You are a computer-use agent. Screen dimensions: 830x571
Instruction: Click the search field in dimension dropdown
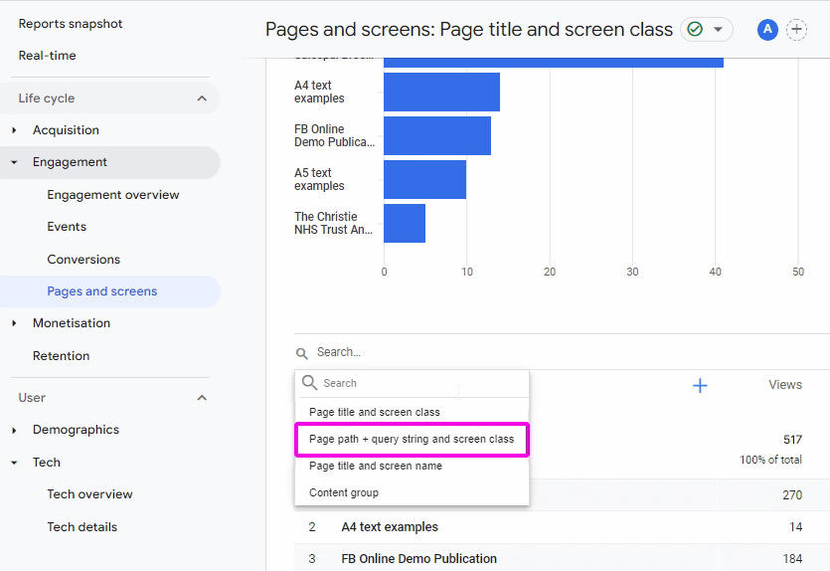point(414,383)
